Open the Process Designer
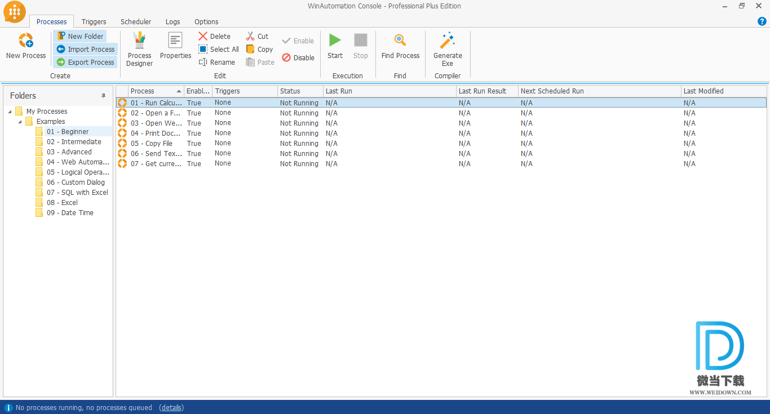This screenshot has height=414, width=770. tap(139, 50)
